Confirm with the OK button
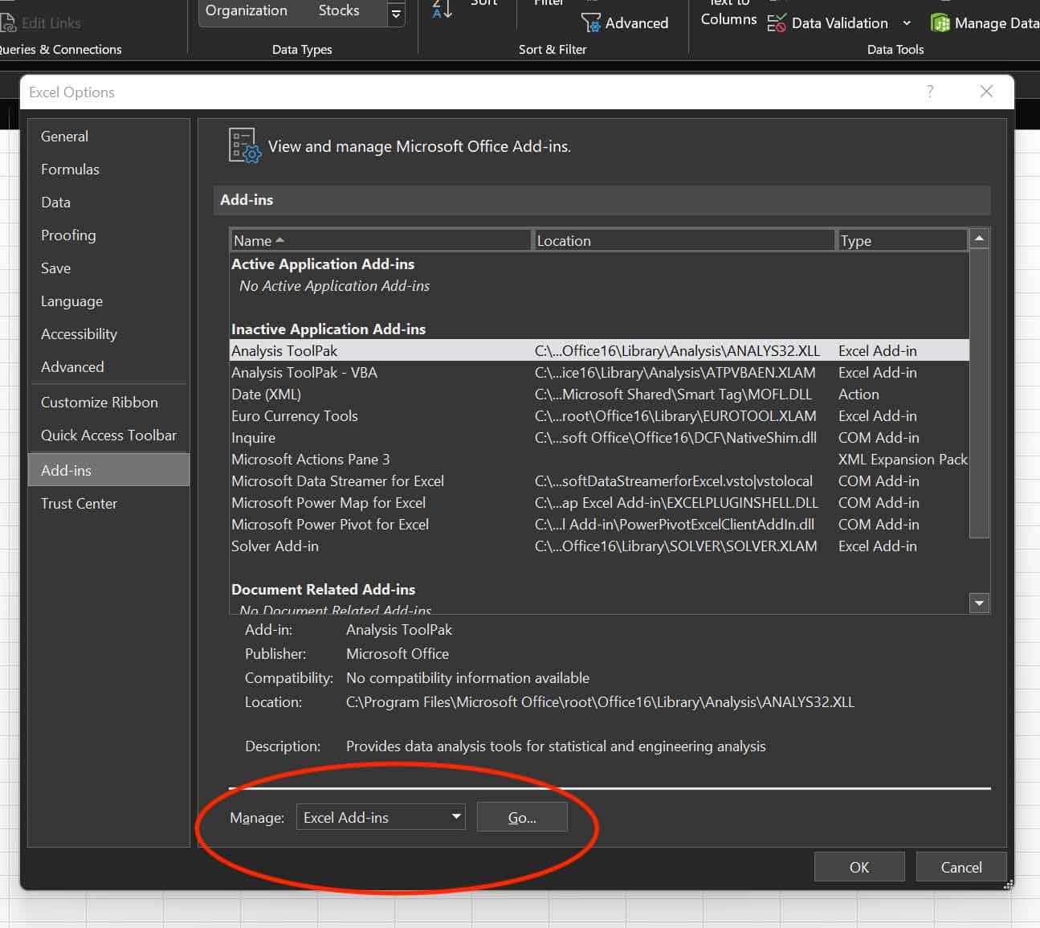Screen dimensions: 1040x928 tap(859, 867)
